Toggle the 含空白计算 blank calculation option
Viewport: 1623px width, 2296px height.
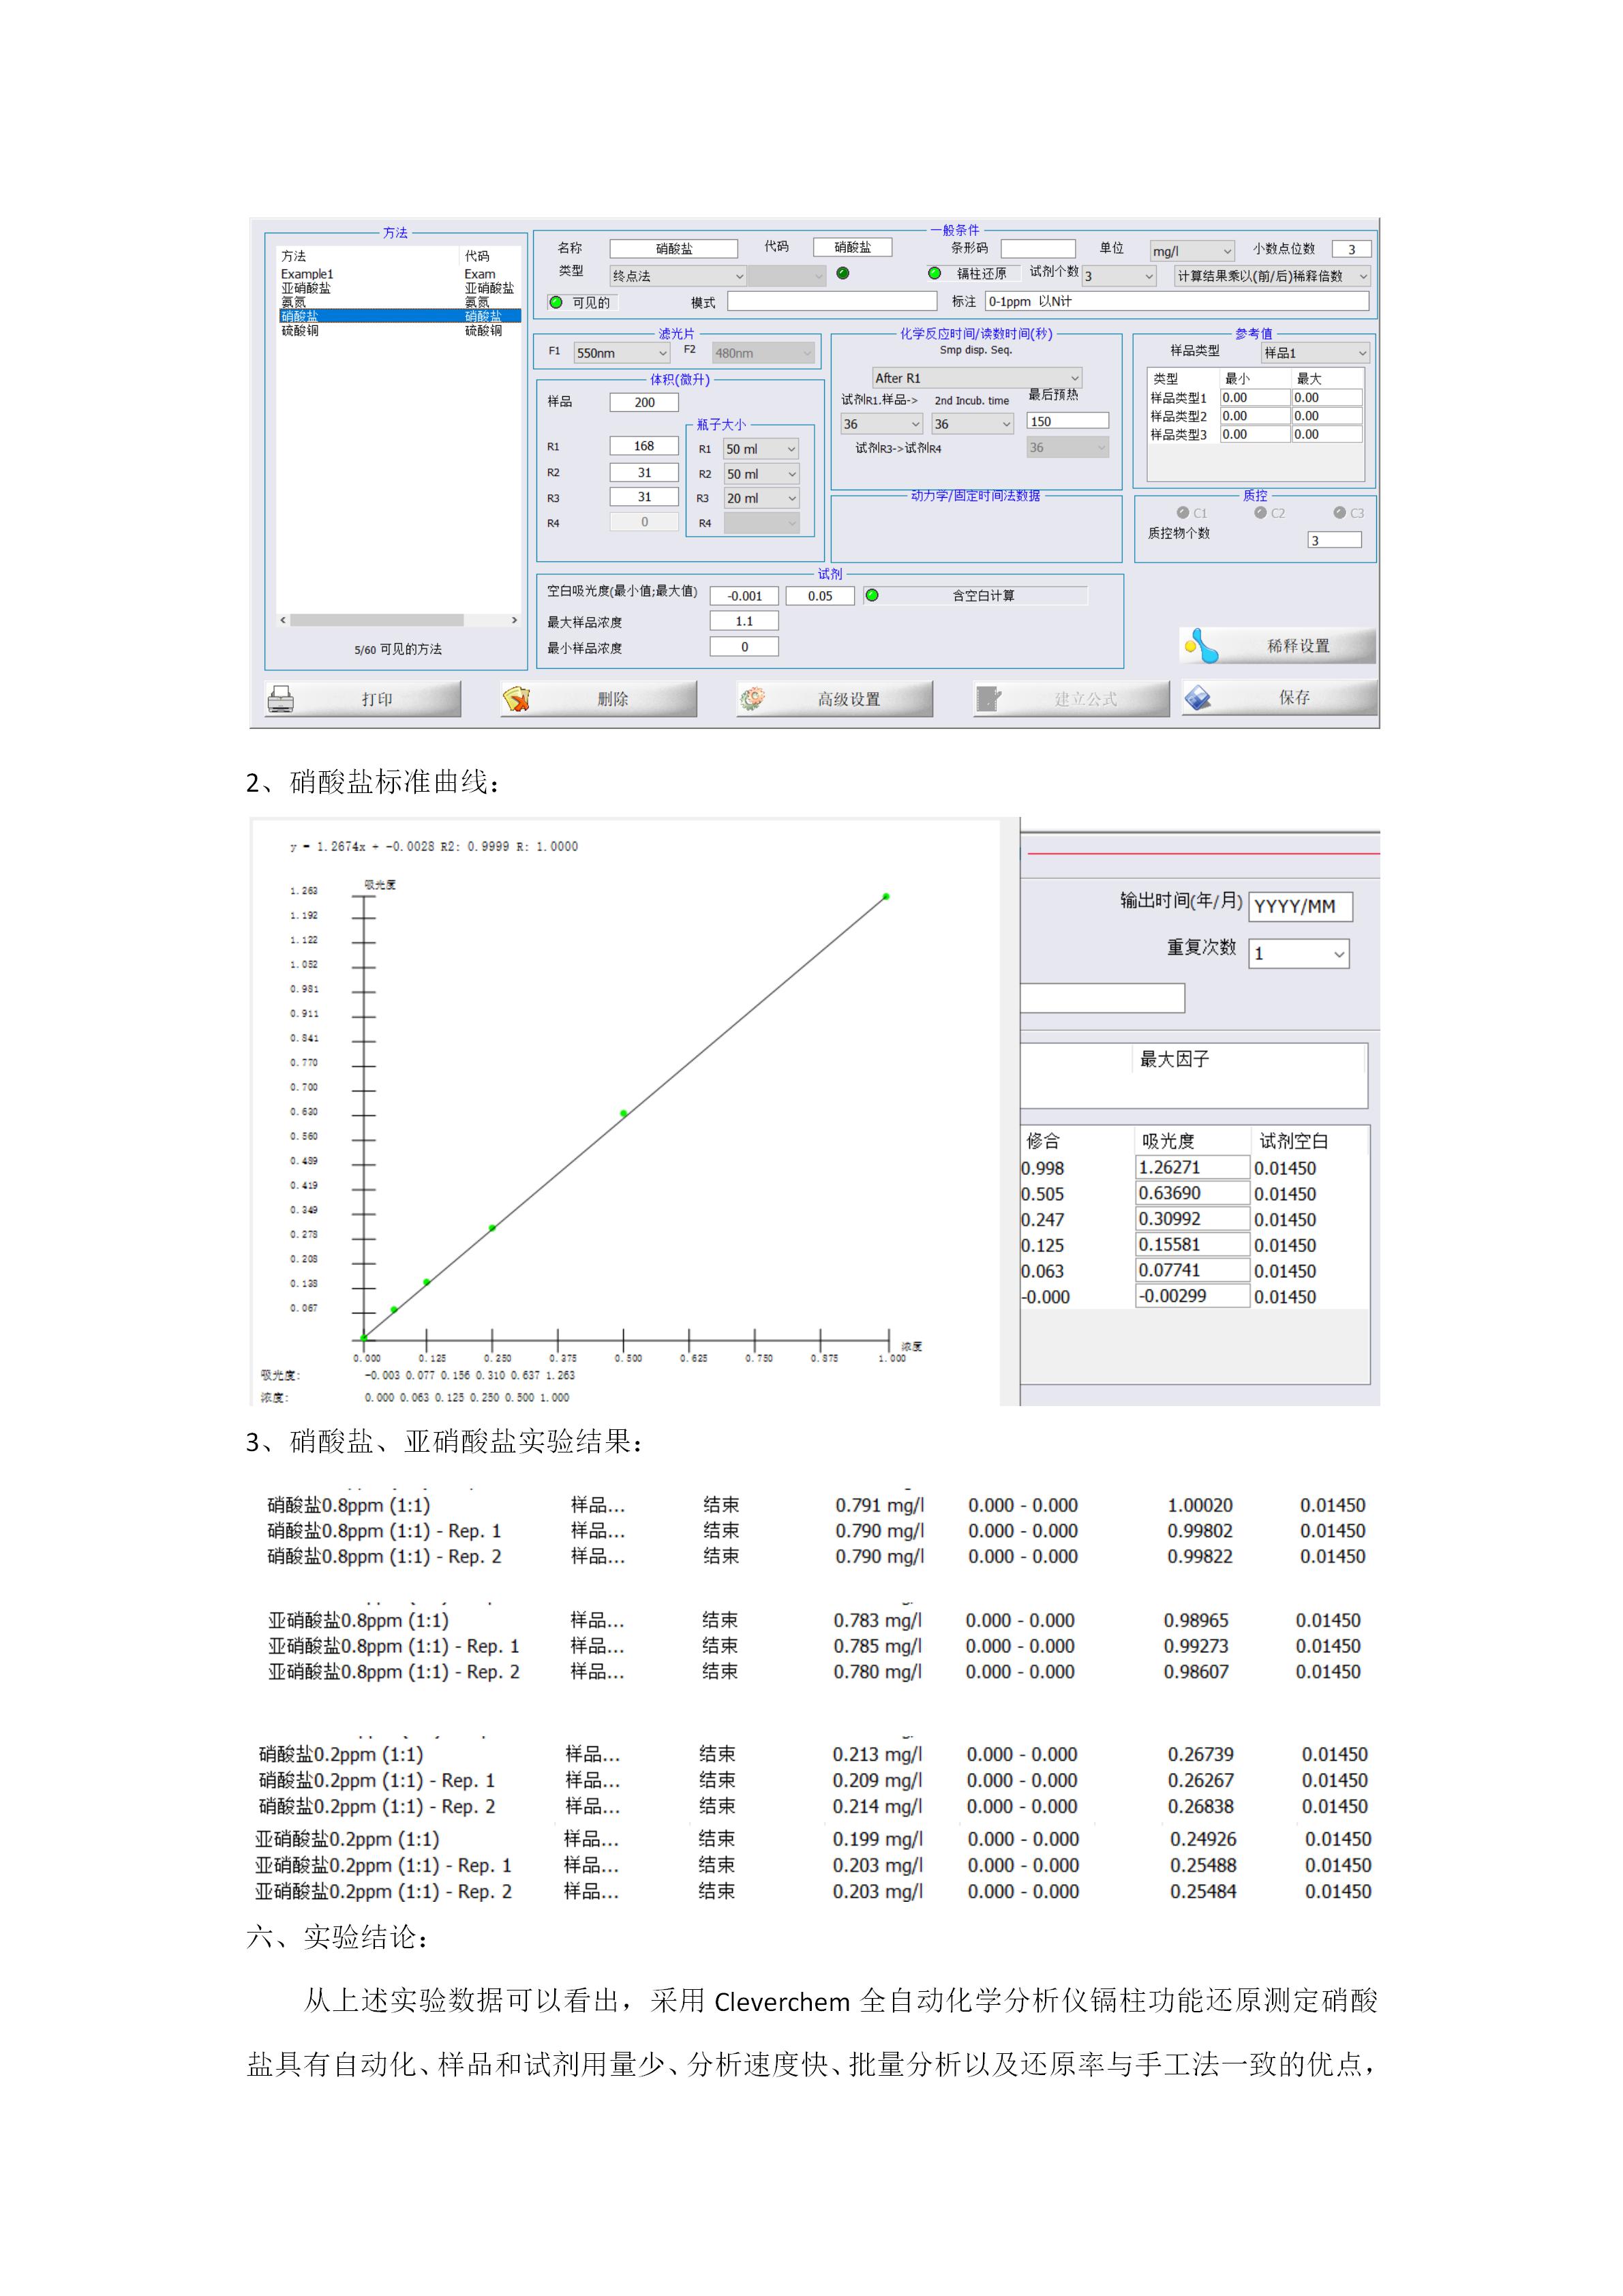pos(871,595)
